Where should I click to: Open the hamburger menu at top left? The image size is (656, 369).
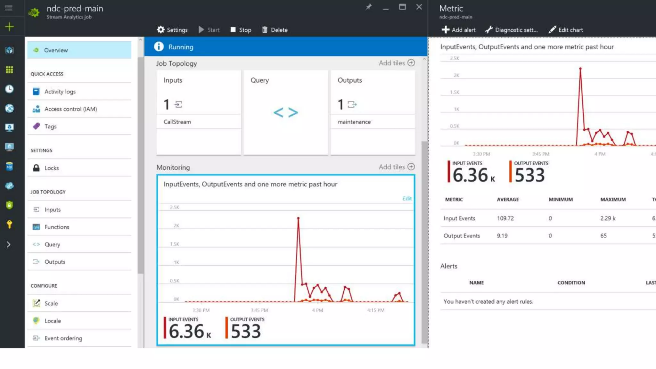(x=9, y=8)
